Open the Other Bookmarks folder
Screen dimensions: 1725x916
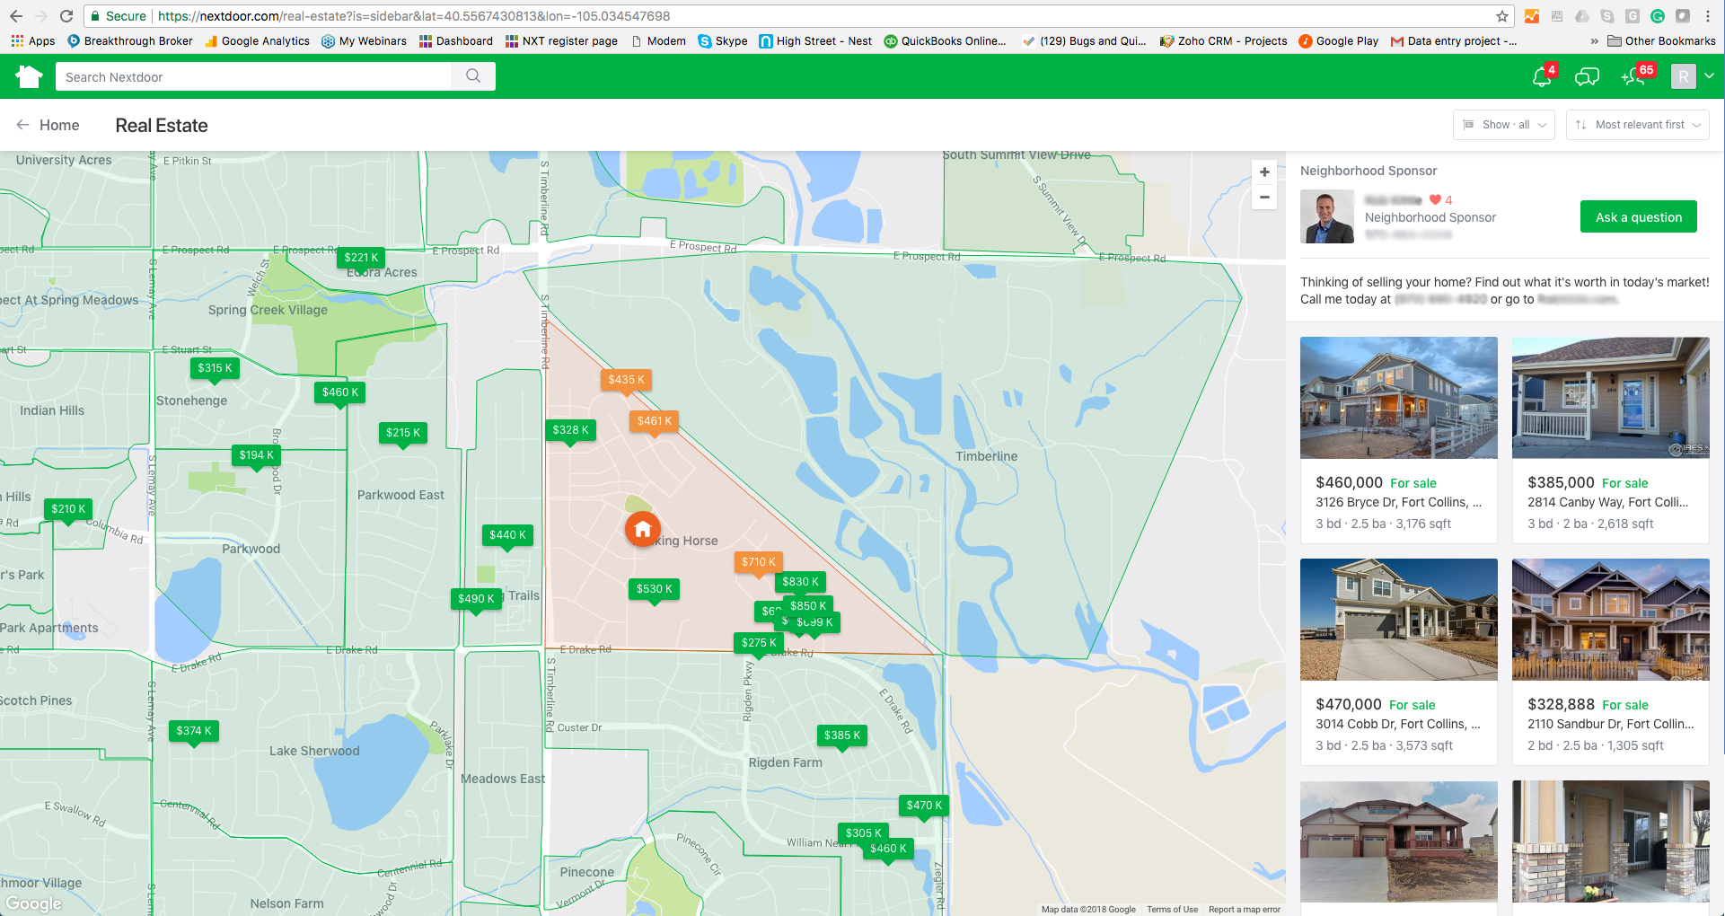(1661, 41)
